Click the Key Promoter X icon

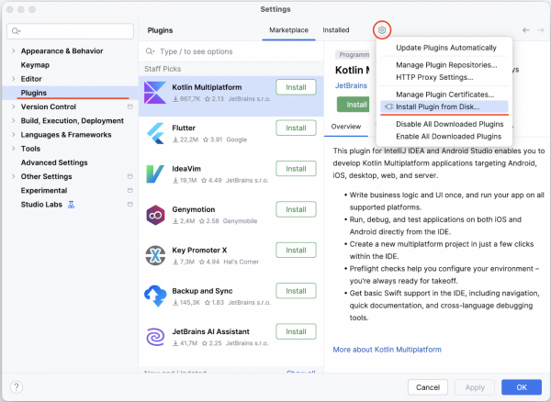click(x=155, y=255)
